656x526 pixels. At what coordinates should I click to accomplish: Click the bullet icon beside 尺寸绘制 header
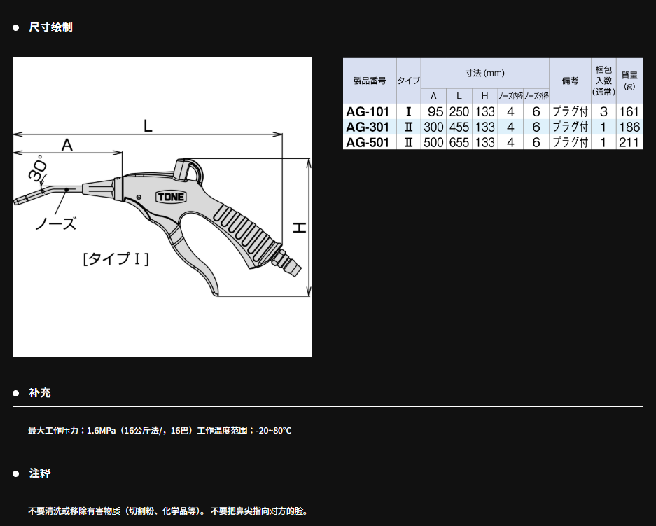tap(15, 27)
